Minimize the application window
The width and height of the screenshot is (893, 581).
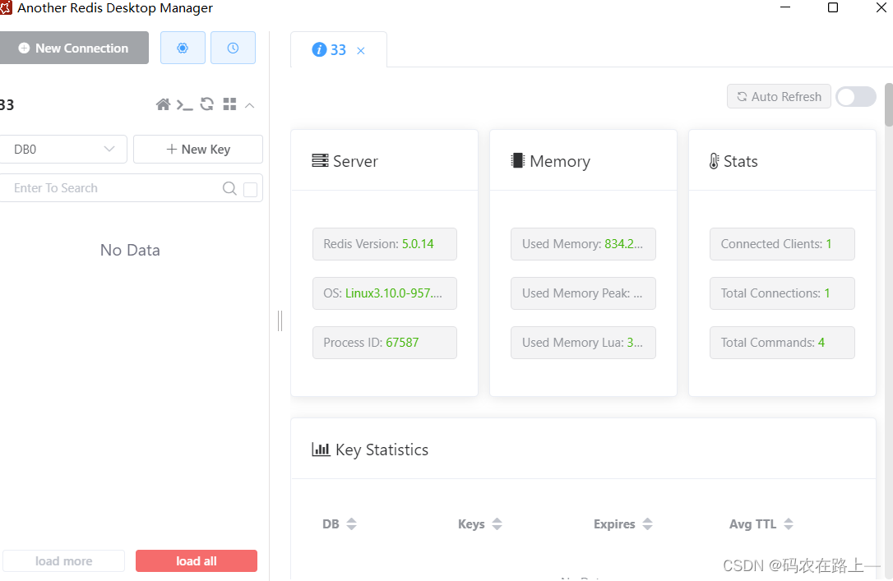point(785,7)
